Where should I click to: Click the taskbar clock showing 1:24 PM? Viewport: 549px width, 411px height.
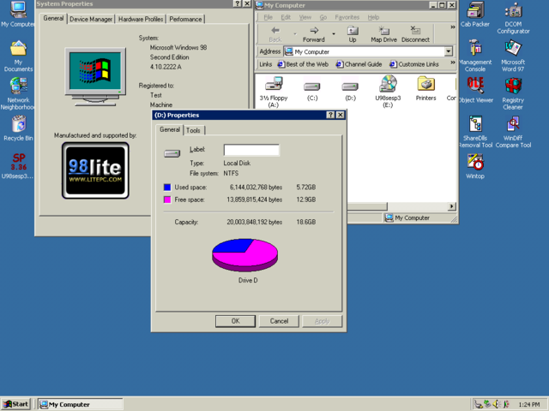(x=529, y=405)
